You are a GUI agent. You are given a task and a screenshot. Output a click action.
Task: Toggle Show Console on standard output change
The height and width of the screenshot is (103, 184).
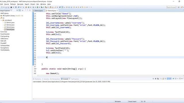click(x=168, y=79)
